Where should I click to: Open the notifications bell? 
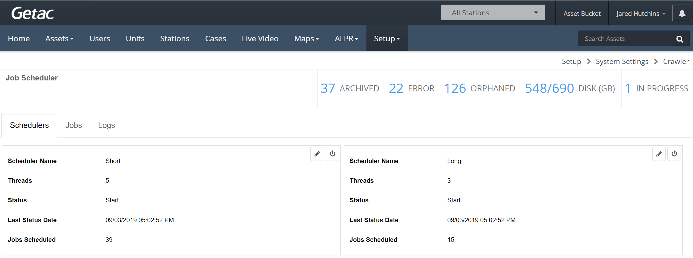(x=682, y=13)
